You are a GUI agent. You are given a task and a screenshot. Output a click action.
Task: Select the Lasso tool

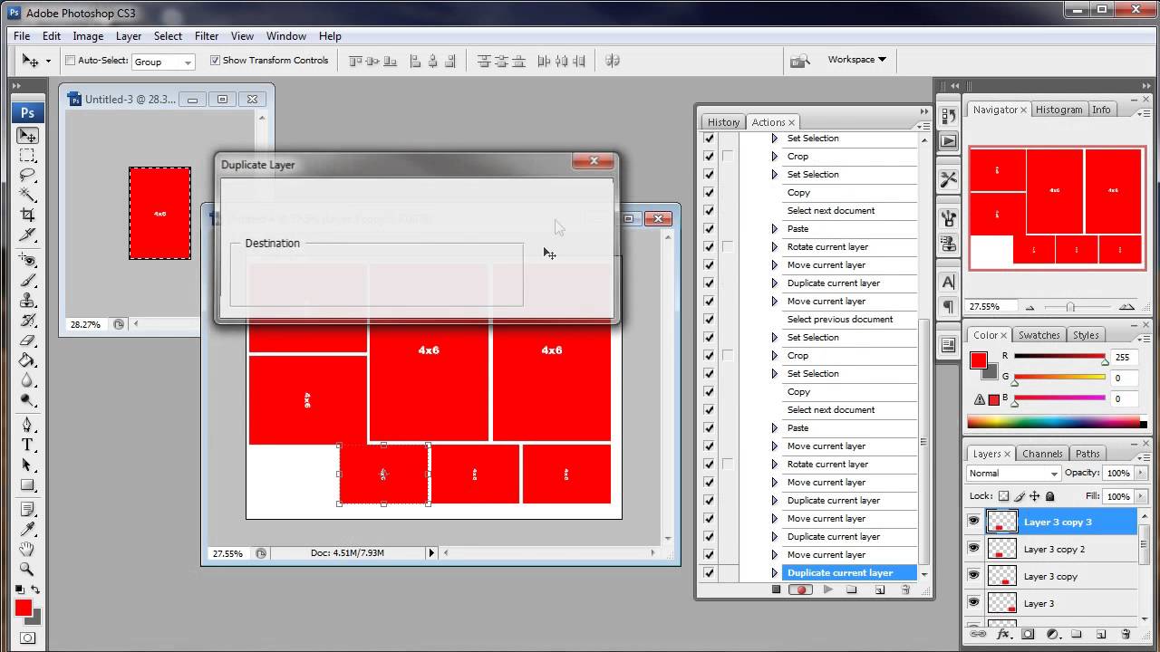(x=27, y=176)
